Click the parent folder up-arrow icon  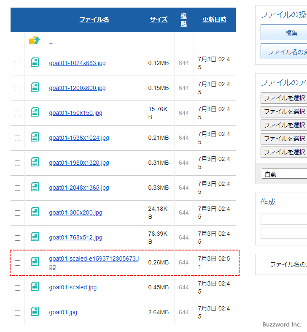click(35, 41)
